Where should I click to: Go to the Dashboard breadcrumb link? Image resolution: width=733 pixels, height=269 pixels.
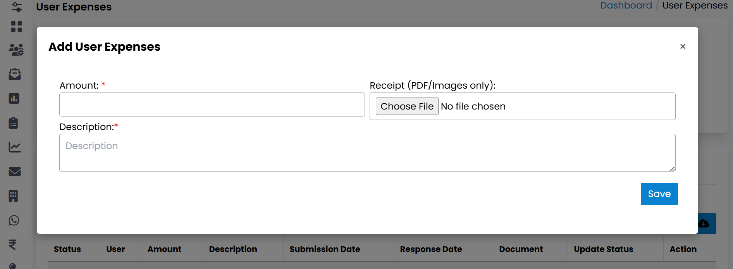coord(626,5)
